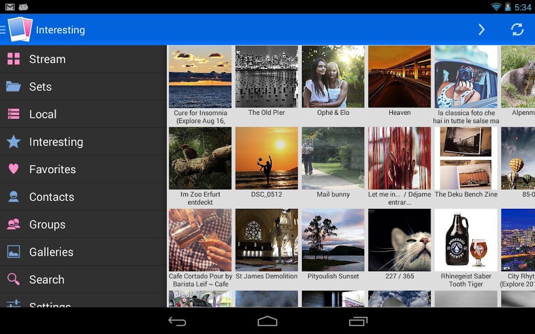Open the Mail bunny photo

pos(333,158)
